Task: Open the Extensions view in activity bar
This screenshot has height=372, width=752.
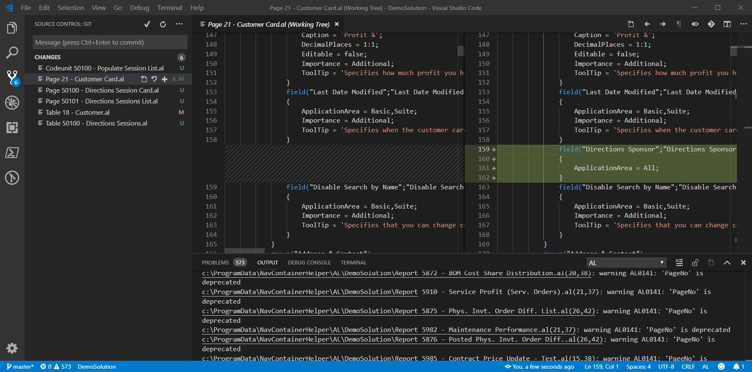Action: (12, 128)
